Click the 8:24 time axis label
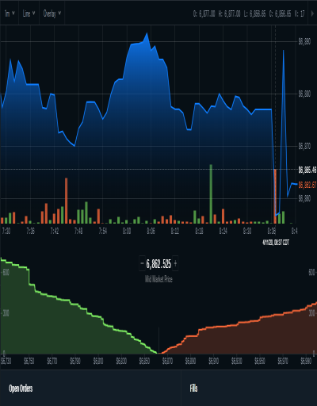Image resolution: width=317 pixels, height=406 pixels. pyautogui.click(x=223, y=231)
